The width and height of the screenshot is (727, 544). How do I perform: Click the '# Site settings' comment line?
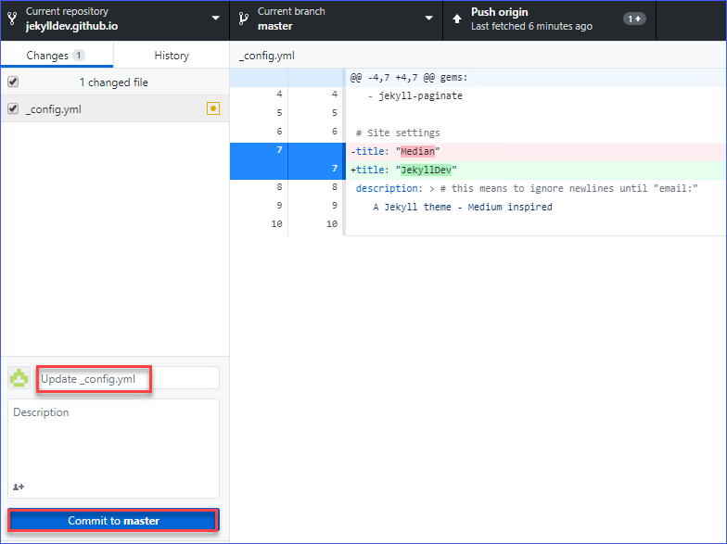pyautogui.click(x=536, y=133)
